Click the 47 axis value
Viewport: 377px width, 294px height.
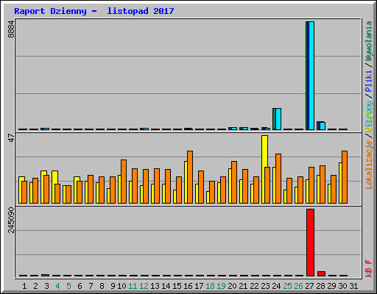tap(11, 137)
